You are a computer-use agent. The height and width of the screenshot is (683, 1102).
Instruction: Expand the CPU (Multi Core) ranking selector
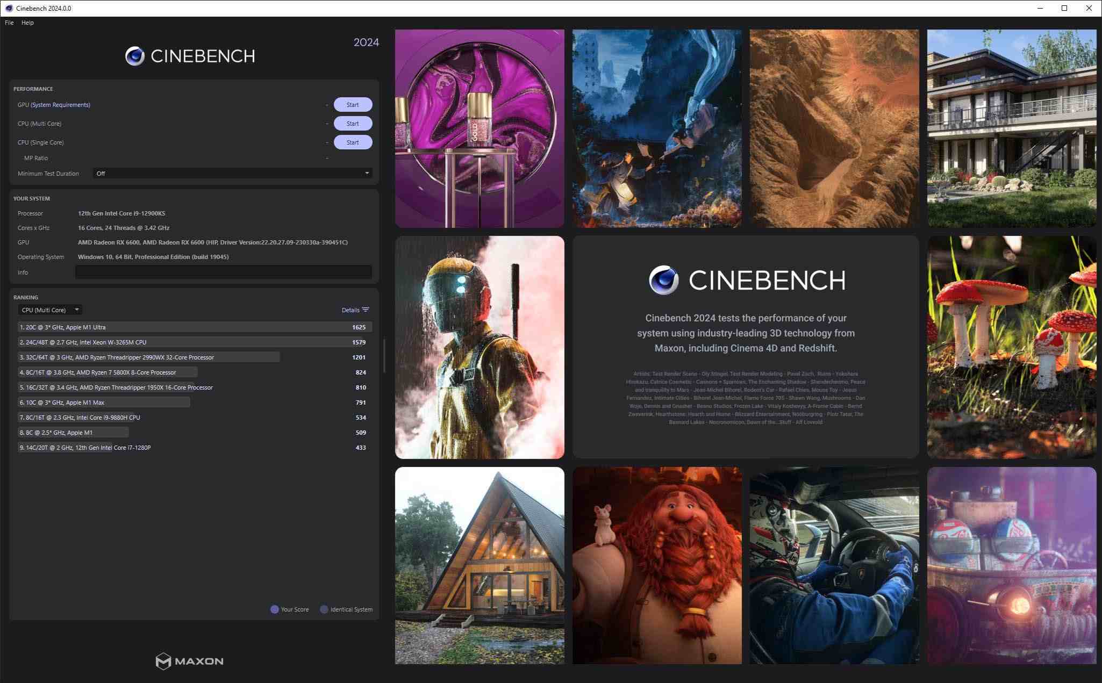[77, 310]
